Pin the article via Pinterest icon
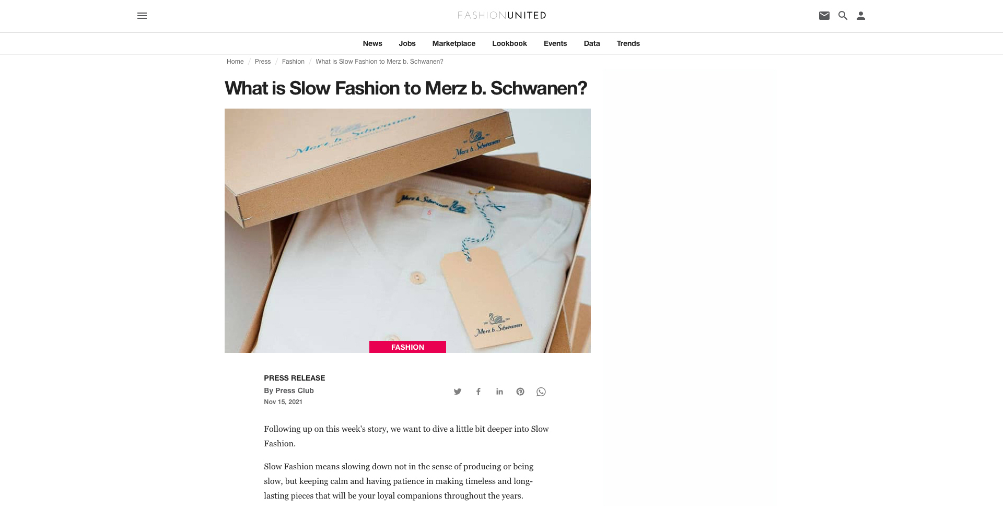The image size is (1003, 509). click(520, 392)
